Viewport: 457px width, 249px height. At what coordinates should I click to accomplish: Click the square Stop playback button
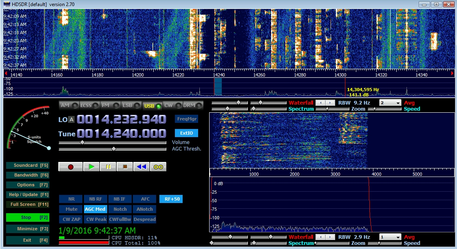click(x=125, y=167)
